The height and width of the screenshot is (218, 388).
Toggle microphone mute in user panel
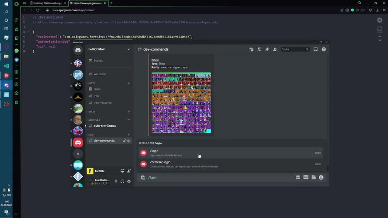click(x=116, y=181)
